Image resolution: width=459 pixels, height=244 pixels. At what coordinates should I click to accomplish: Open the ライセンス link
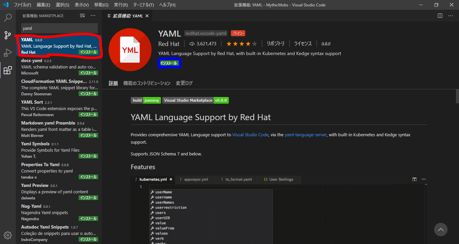[303, 44]
